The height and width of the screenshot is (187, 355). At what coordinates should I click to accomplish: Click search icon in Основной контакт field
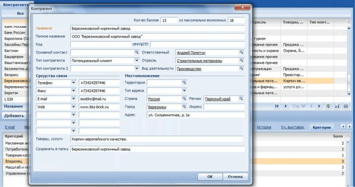tap(137, 53)
